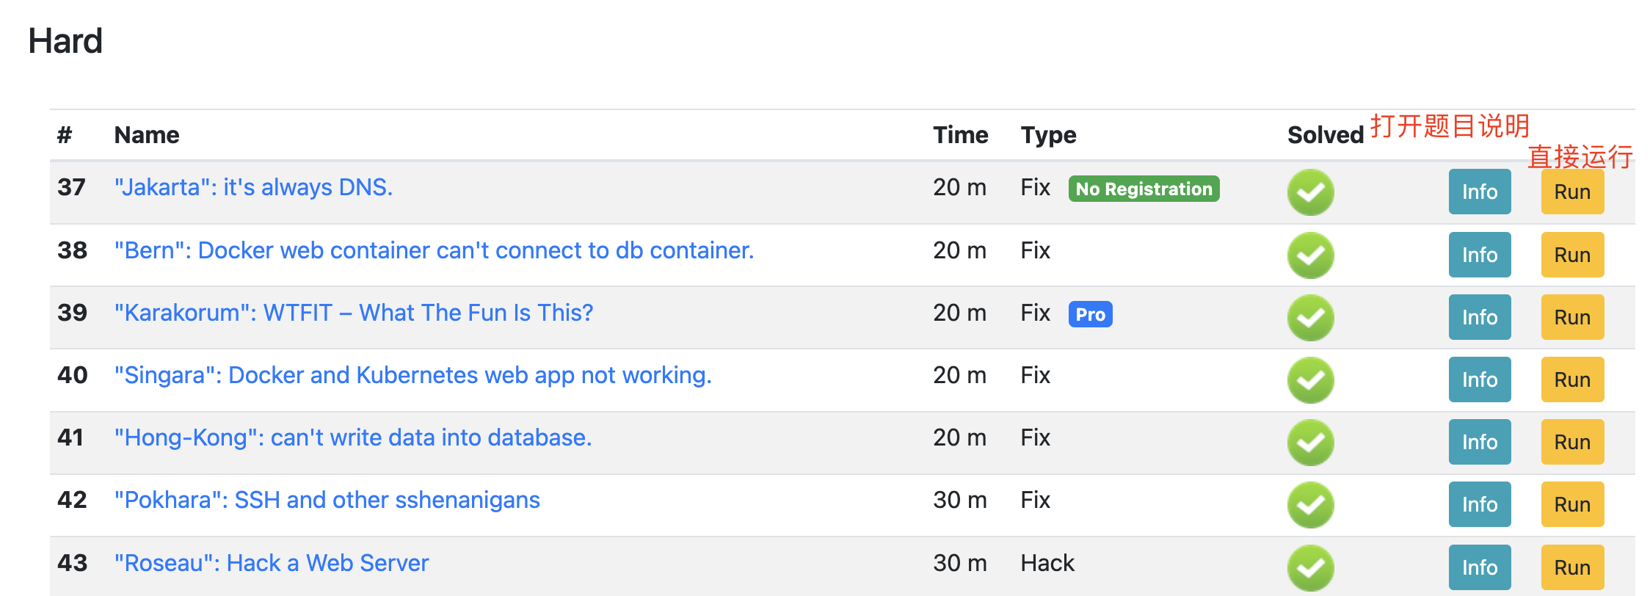This screenshot has width=1650, height=596.
Task: Click the 20 m time in Singara row
Action: coord(960,375)
